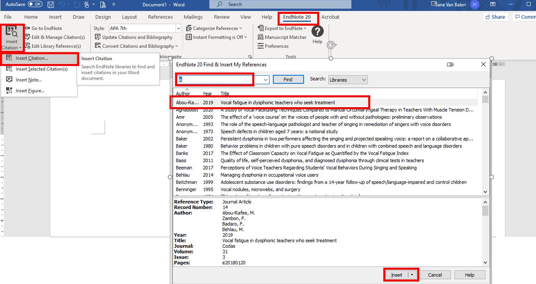536x284 pixels.
Task: Cancel the Find & Insert dialog
Action: (435, 275)
